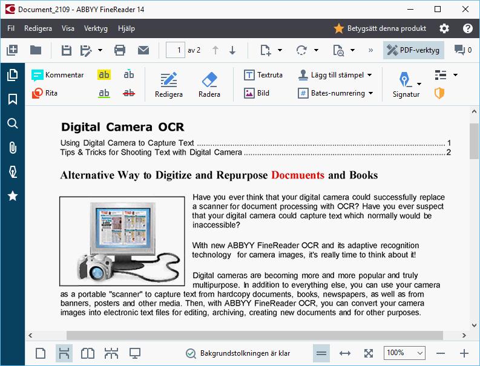Viewport: 480px width, 366px height.
Task: Select the insert text tool
Action: (x=128, y=74)
